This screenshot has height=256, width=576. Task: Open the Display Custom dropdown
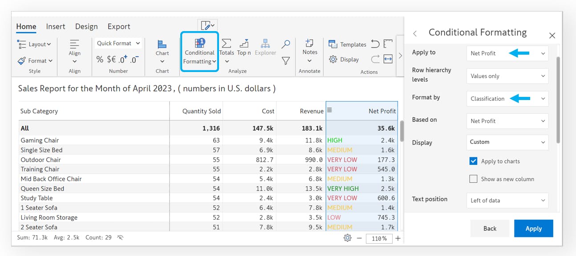pos(507,142)
